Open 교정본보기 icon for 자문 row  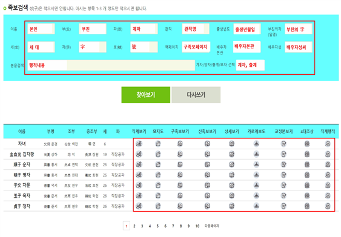pyautogui.click(x=284, y=186)
